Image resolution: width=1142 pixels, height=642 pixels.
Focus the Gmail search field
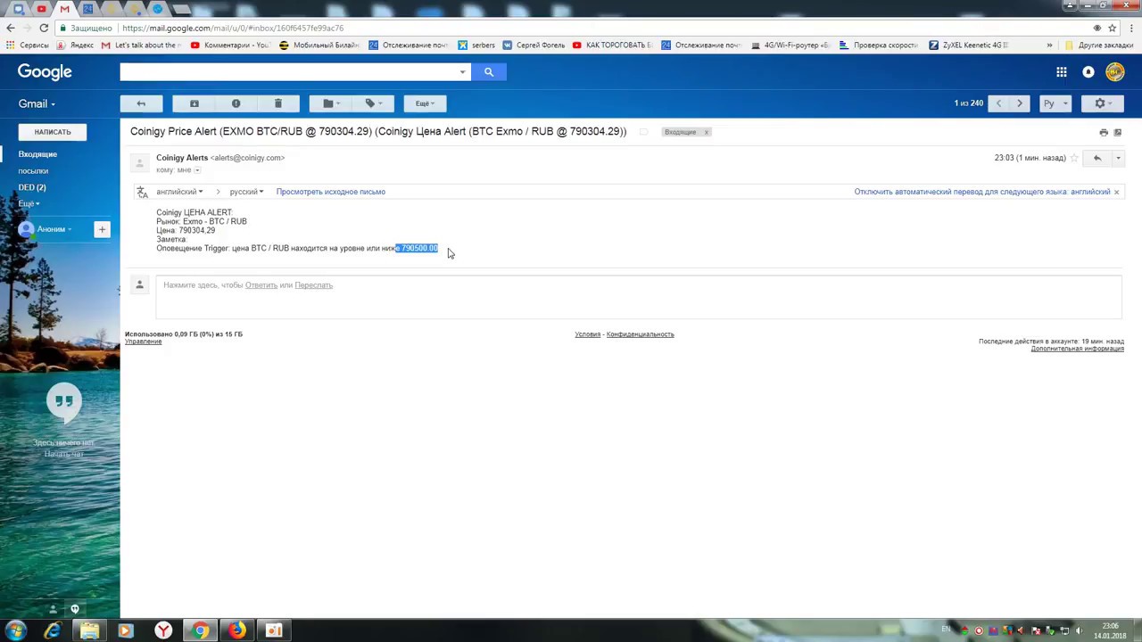tap(288, 72)
